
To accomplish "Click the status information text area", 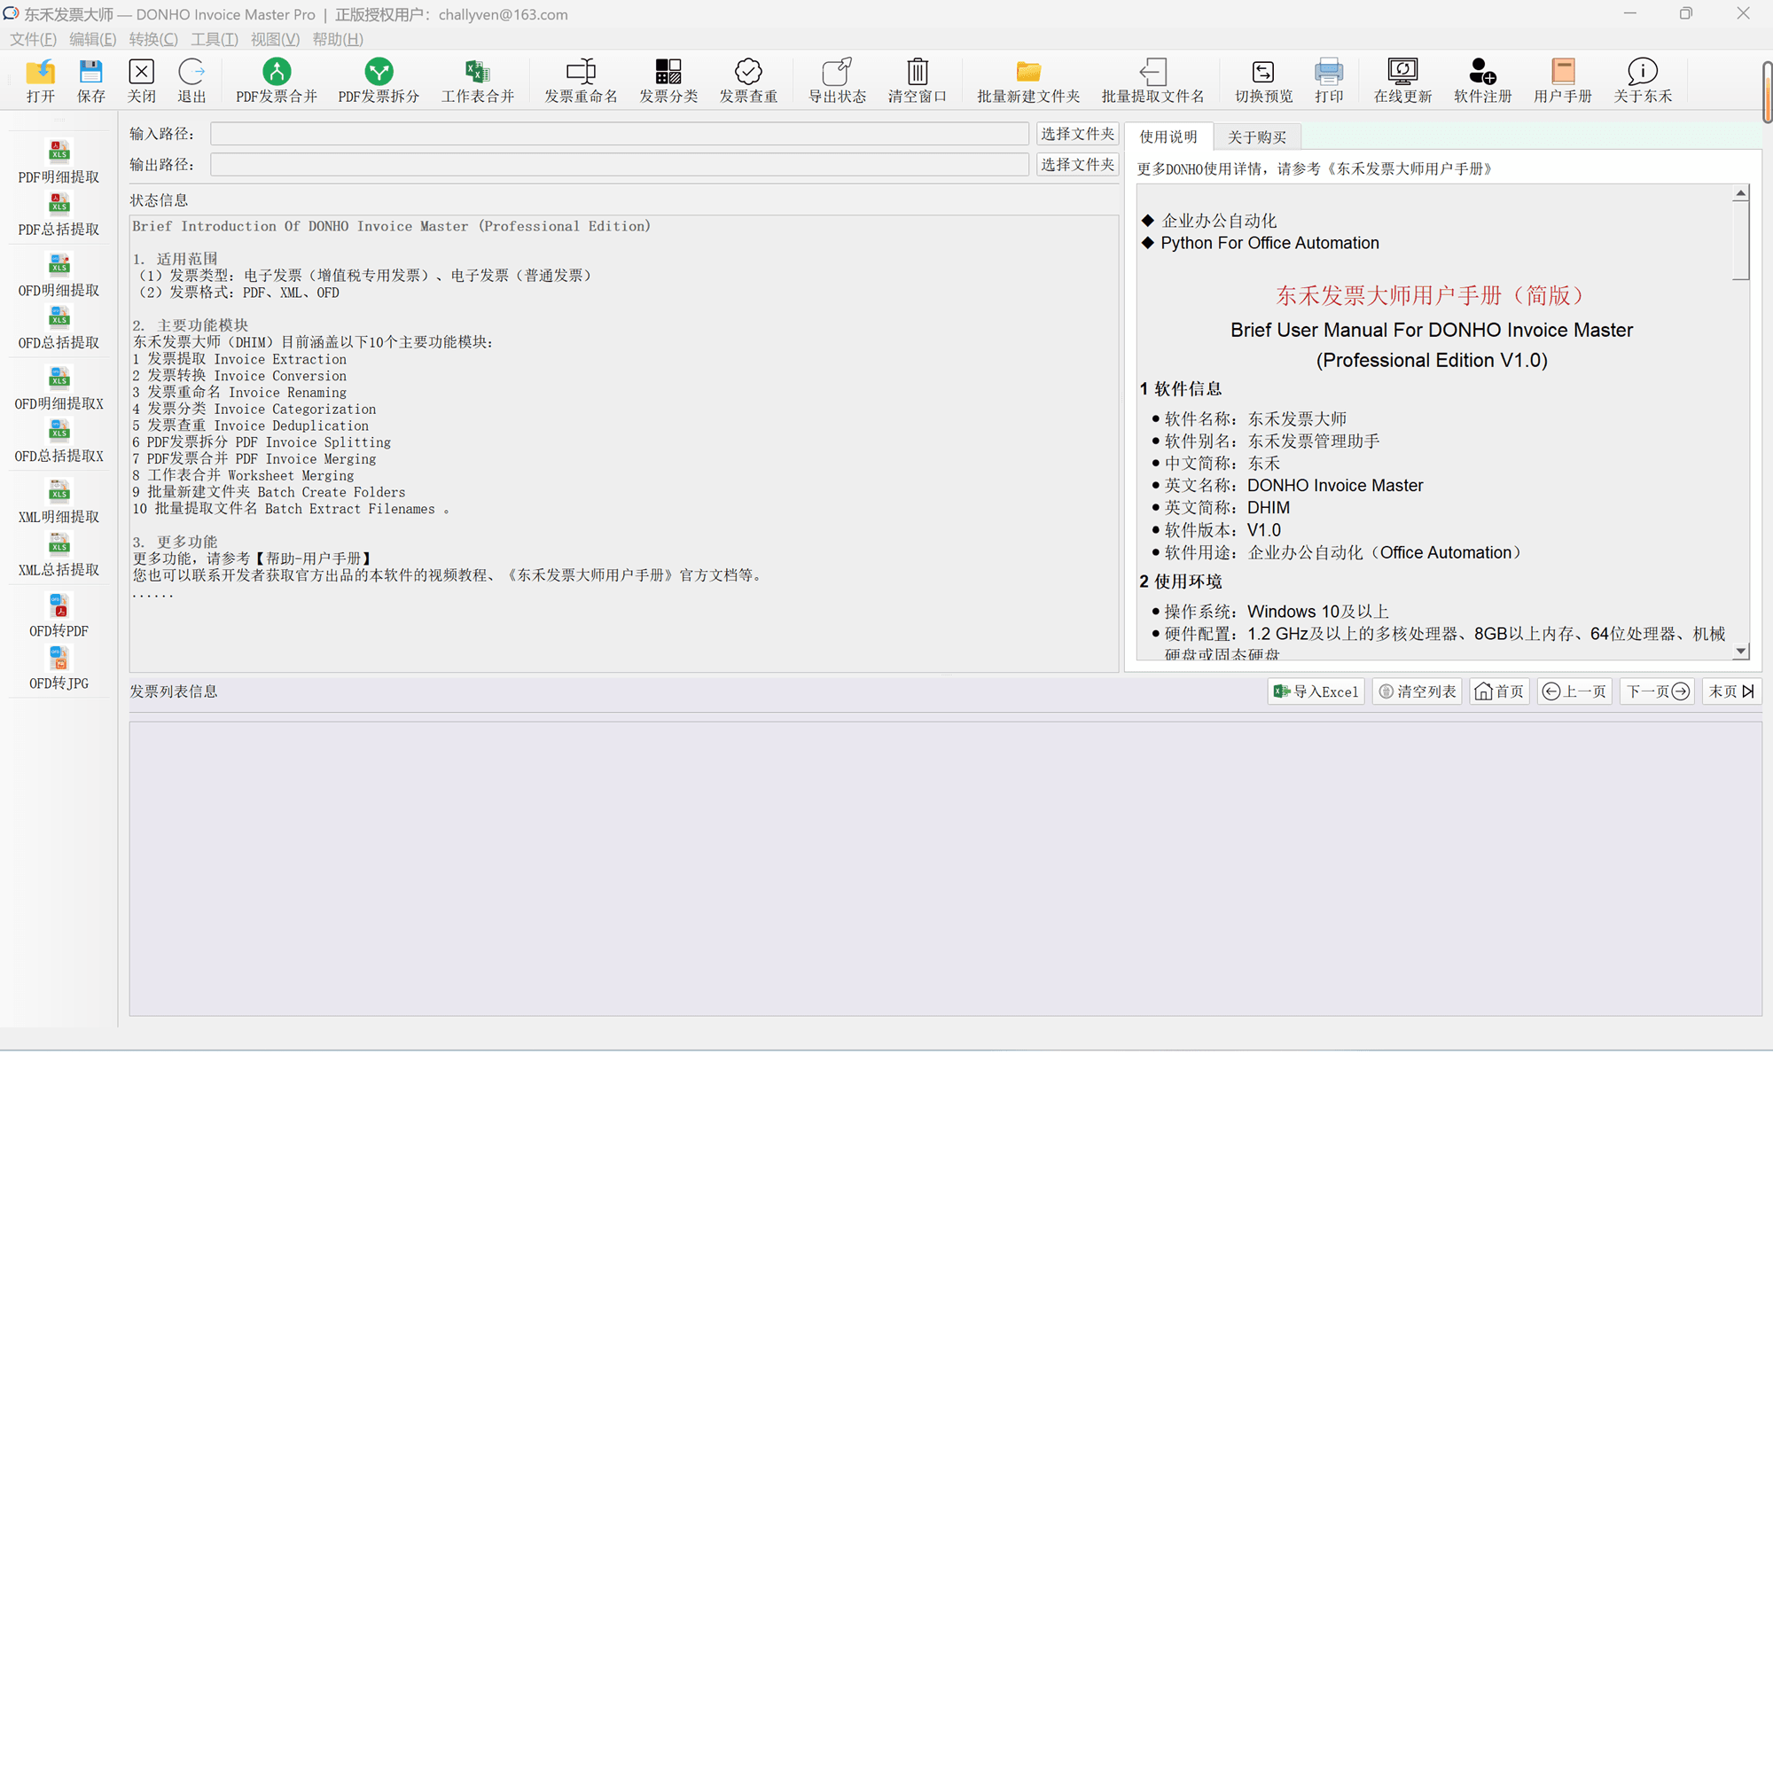I will [x=623, y=443].
